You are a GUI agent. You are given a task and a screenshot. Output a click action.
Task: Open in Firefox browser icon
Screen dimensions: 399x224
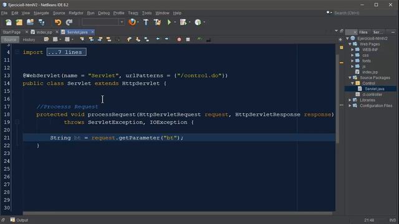(x=132, y=22)
